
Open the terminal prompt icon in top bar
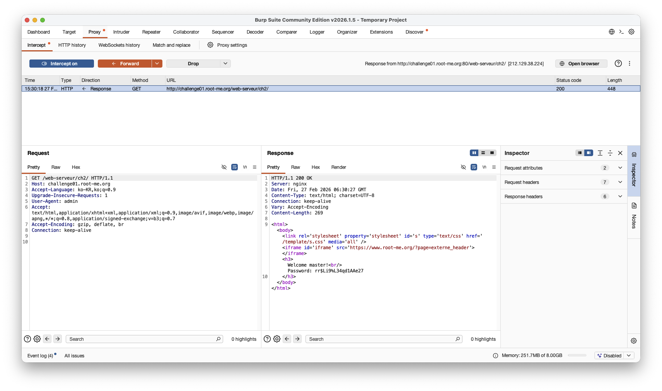tap(621, 32)
